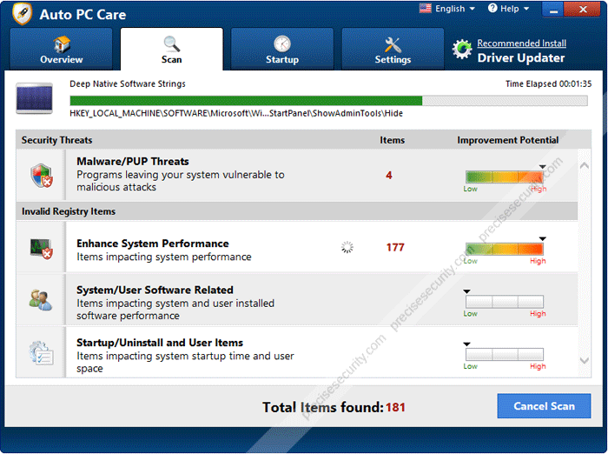
Task: Click the Auto PC Care shield logo
Action: pos(22,13)
